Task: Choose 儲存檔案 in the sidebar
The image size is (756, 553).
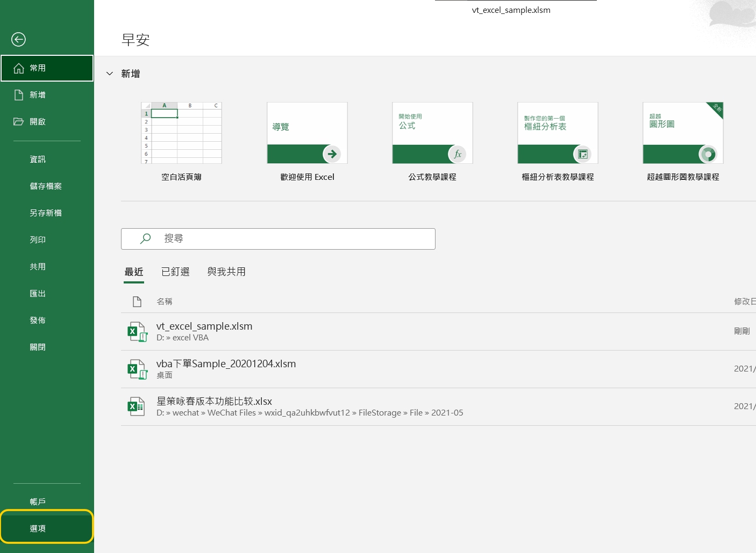Action: click(x=47, y=186)
